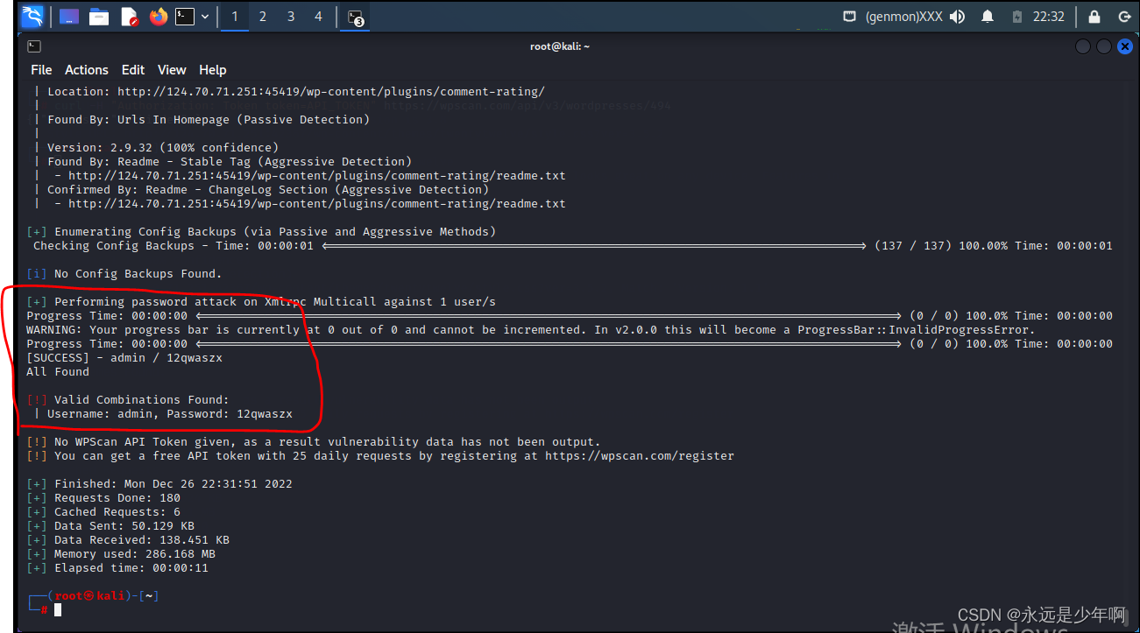
Task: Switch to workspace 2
Action: pyautogui.click(x=262, y=16)
